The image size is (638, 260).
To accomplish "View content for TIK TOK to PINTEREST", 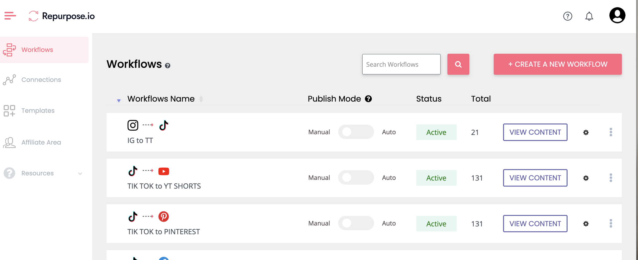I will coord(535,224).
